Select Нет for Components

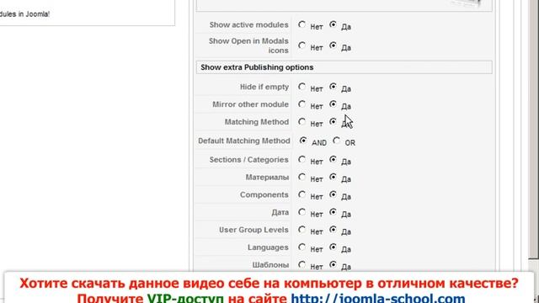(302, 194)
